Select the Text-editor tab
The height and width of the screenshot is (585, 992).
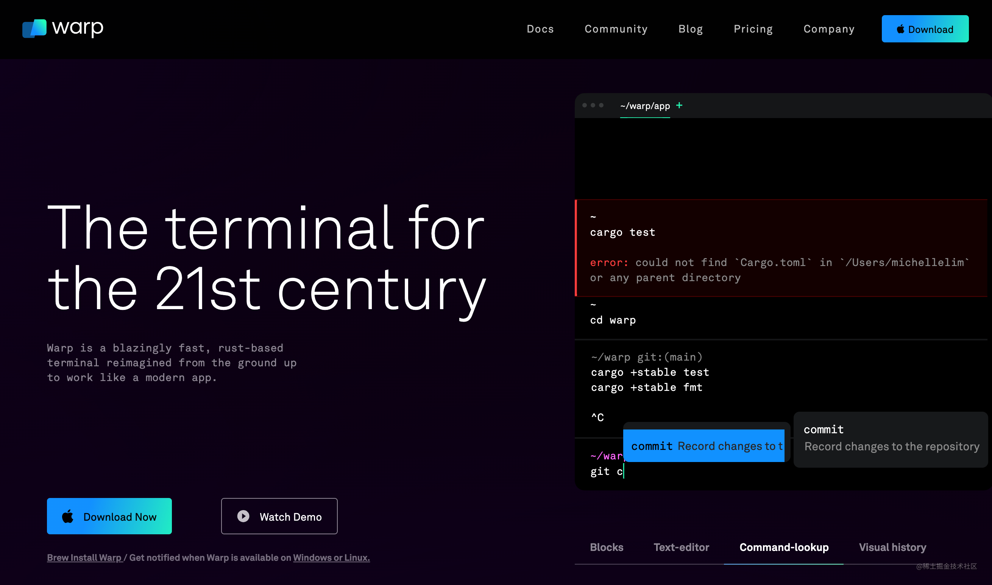coord(681,547)
